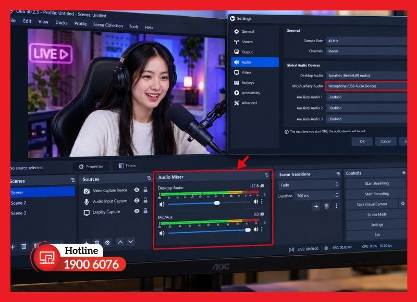Open the Help menu
The image size is (417, 302).
click(x=149, y=28)
